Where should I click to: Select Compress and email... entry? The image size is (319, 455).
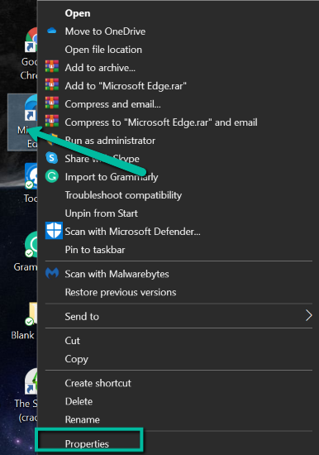(112, 104)
